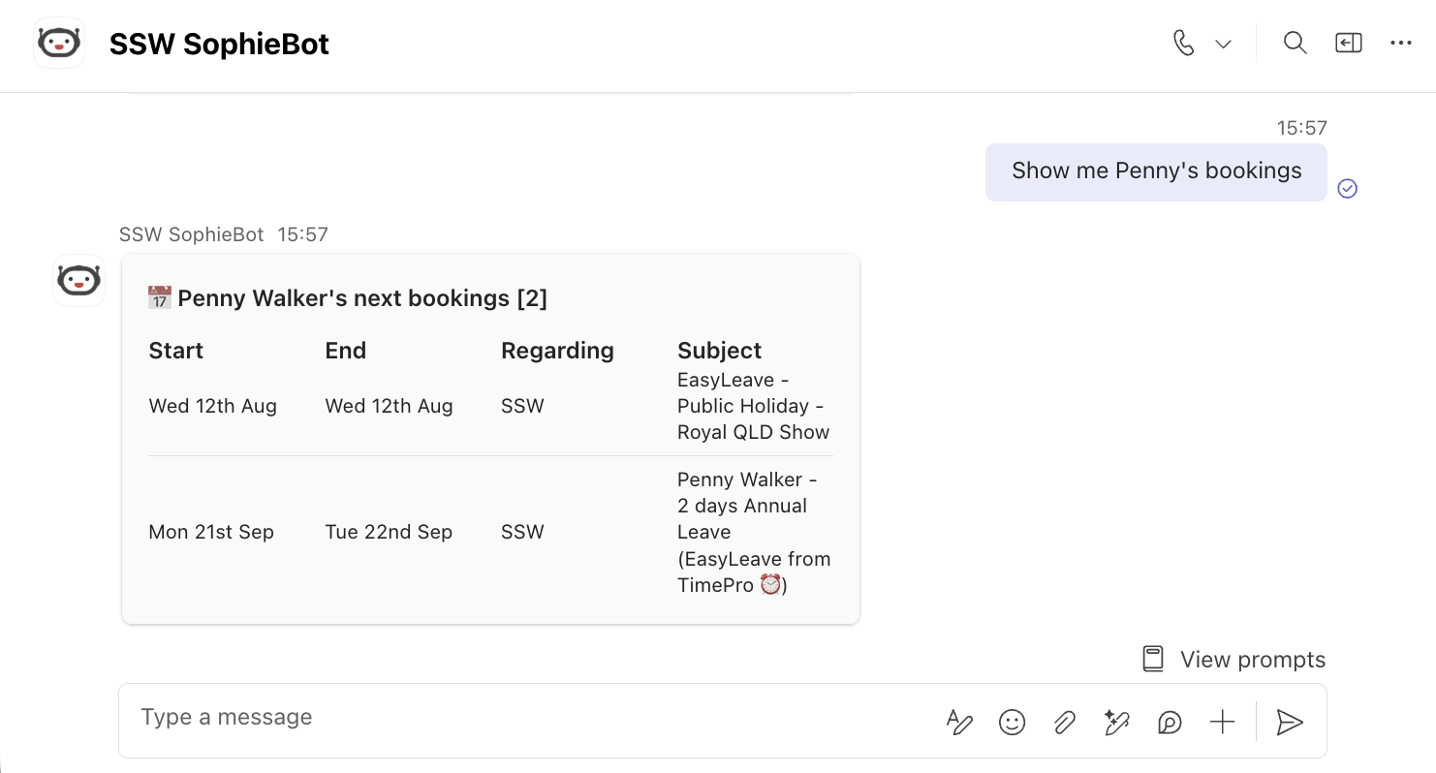Image resolution: width=1436 pixels, height=773 pixels.
Task: Click the pop-out chat panel icon
Action: click(x=1349, y=44)
